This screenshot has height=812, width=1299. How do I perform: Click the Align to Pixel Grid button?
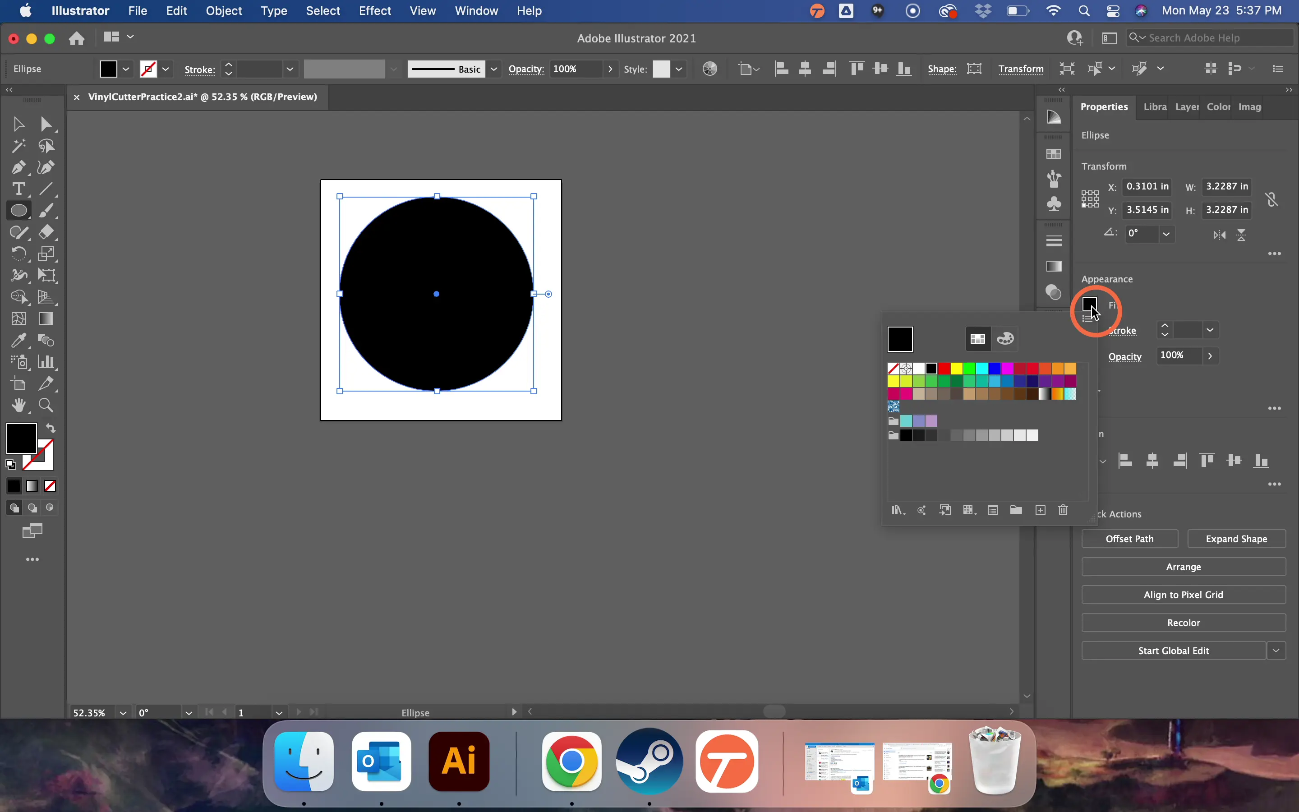pyautogui.click(x=1184, y=595)
